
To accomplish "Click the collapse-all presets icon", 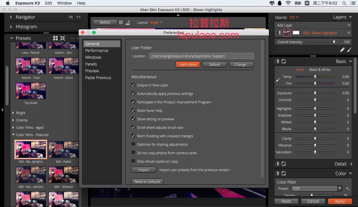I will tap(63, 38).
